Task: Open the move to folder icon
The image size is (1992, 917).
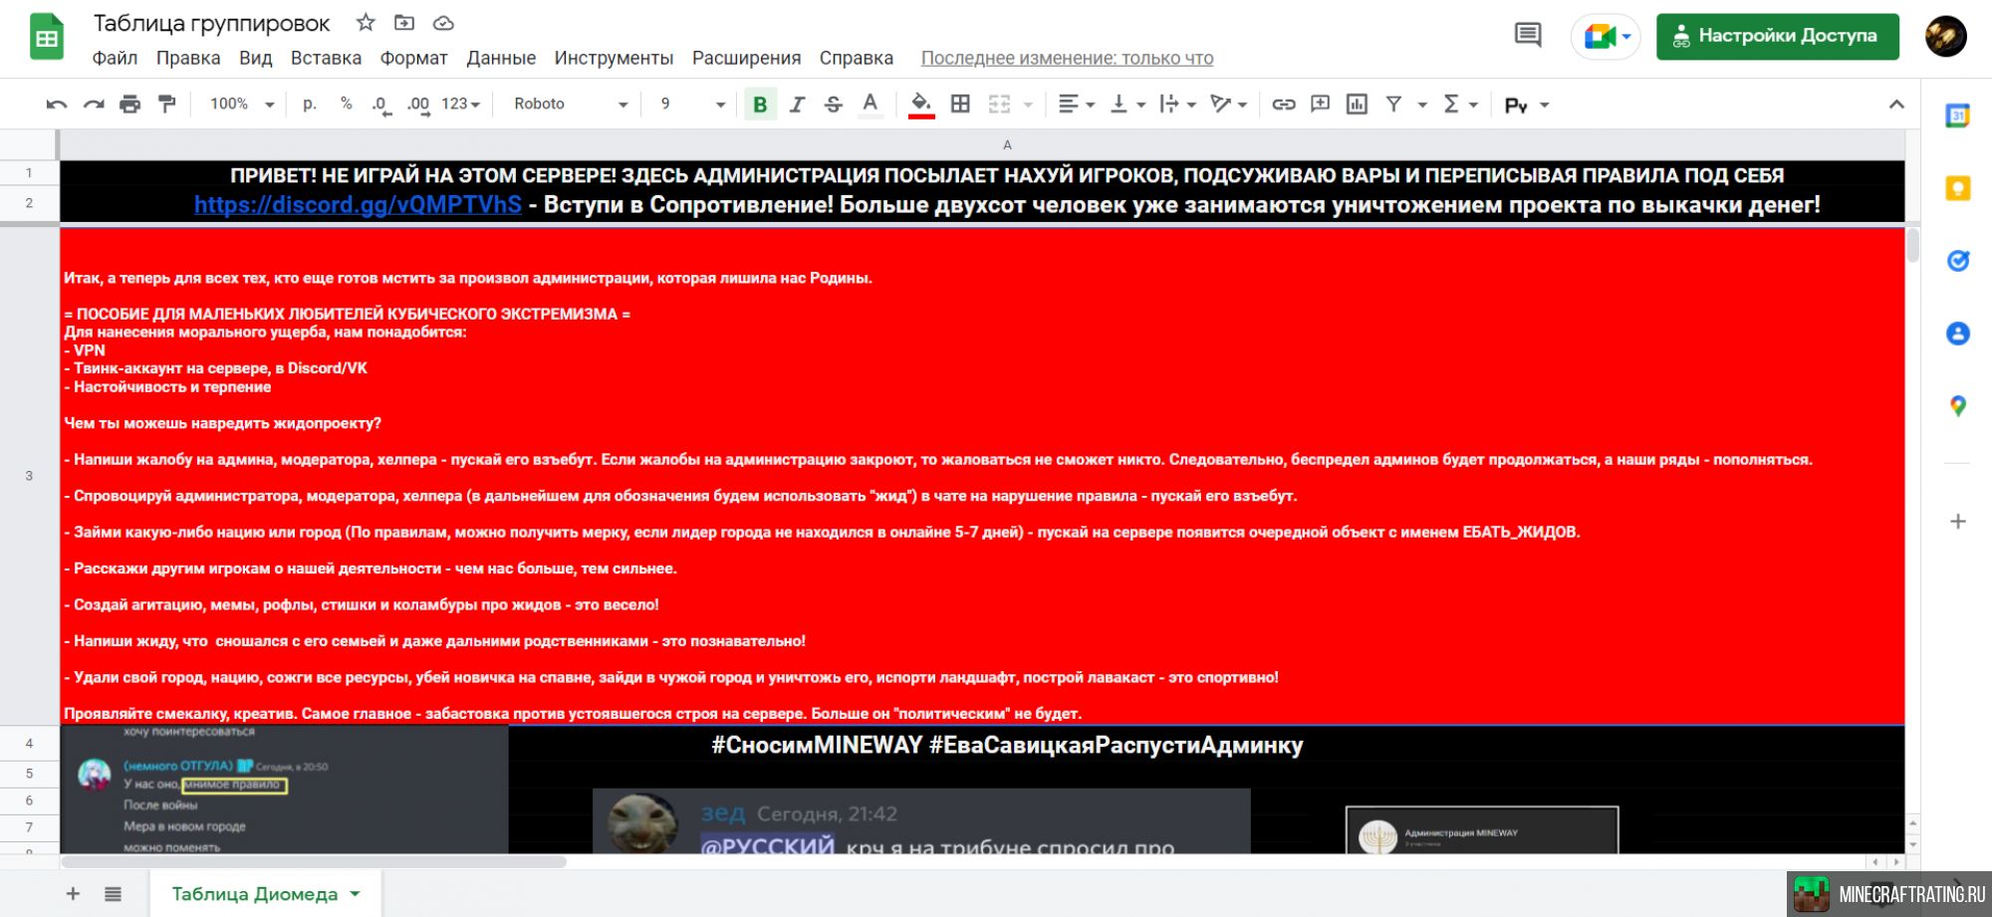Action: 404,22
